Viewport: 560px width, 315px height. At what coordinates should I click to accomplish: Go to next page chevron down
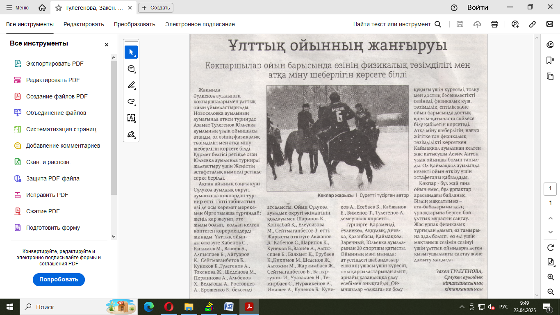click(x=551, y=232)
